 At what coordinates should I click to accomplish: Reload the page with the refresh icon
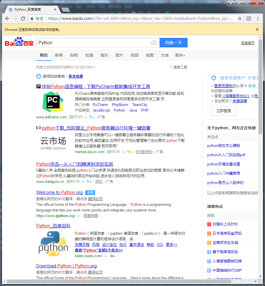tap(23, 19)
